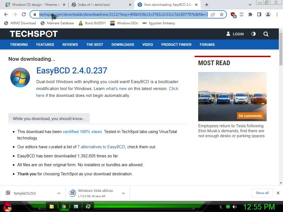Screen dimensions: 283x212
Task: Click the page vertical scrollbar thumb
Action: tap(281, 49)
